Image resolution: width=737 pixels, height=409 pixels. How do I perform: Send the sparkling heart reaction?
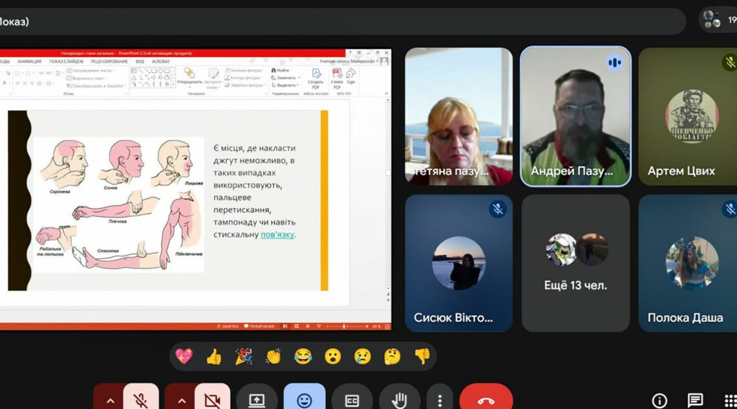[x=184, y=357]
